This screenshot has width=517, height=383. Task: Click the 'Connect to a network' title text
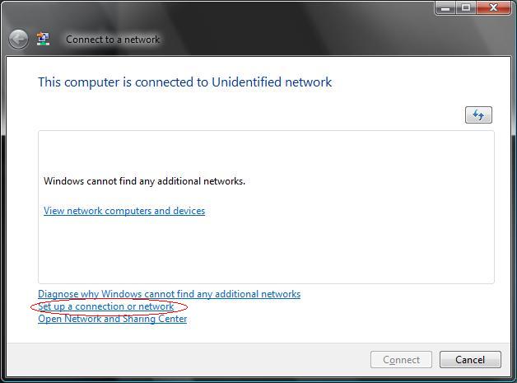(x=113, y=40)
